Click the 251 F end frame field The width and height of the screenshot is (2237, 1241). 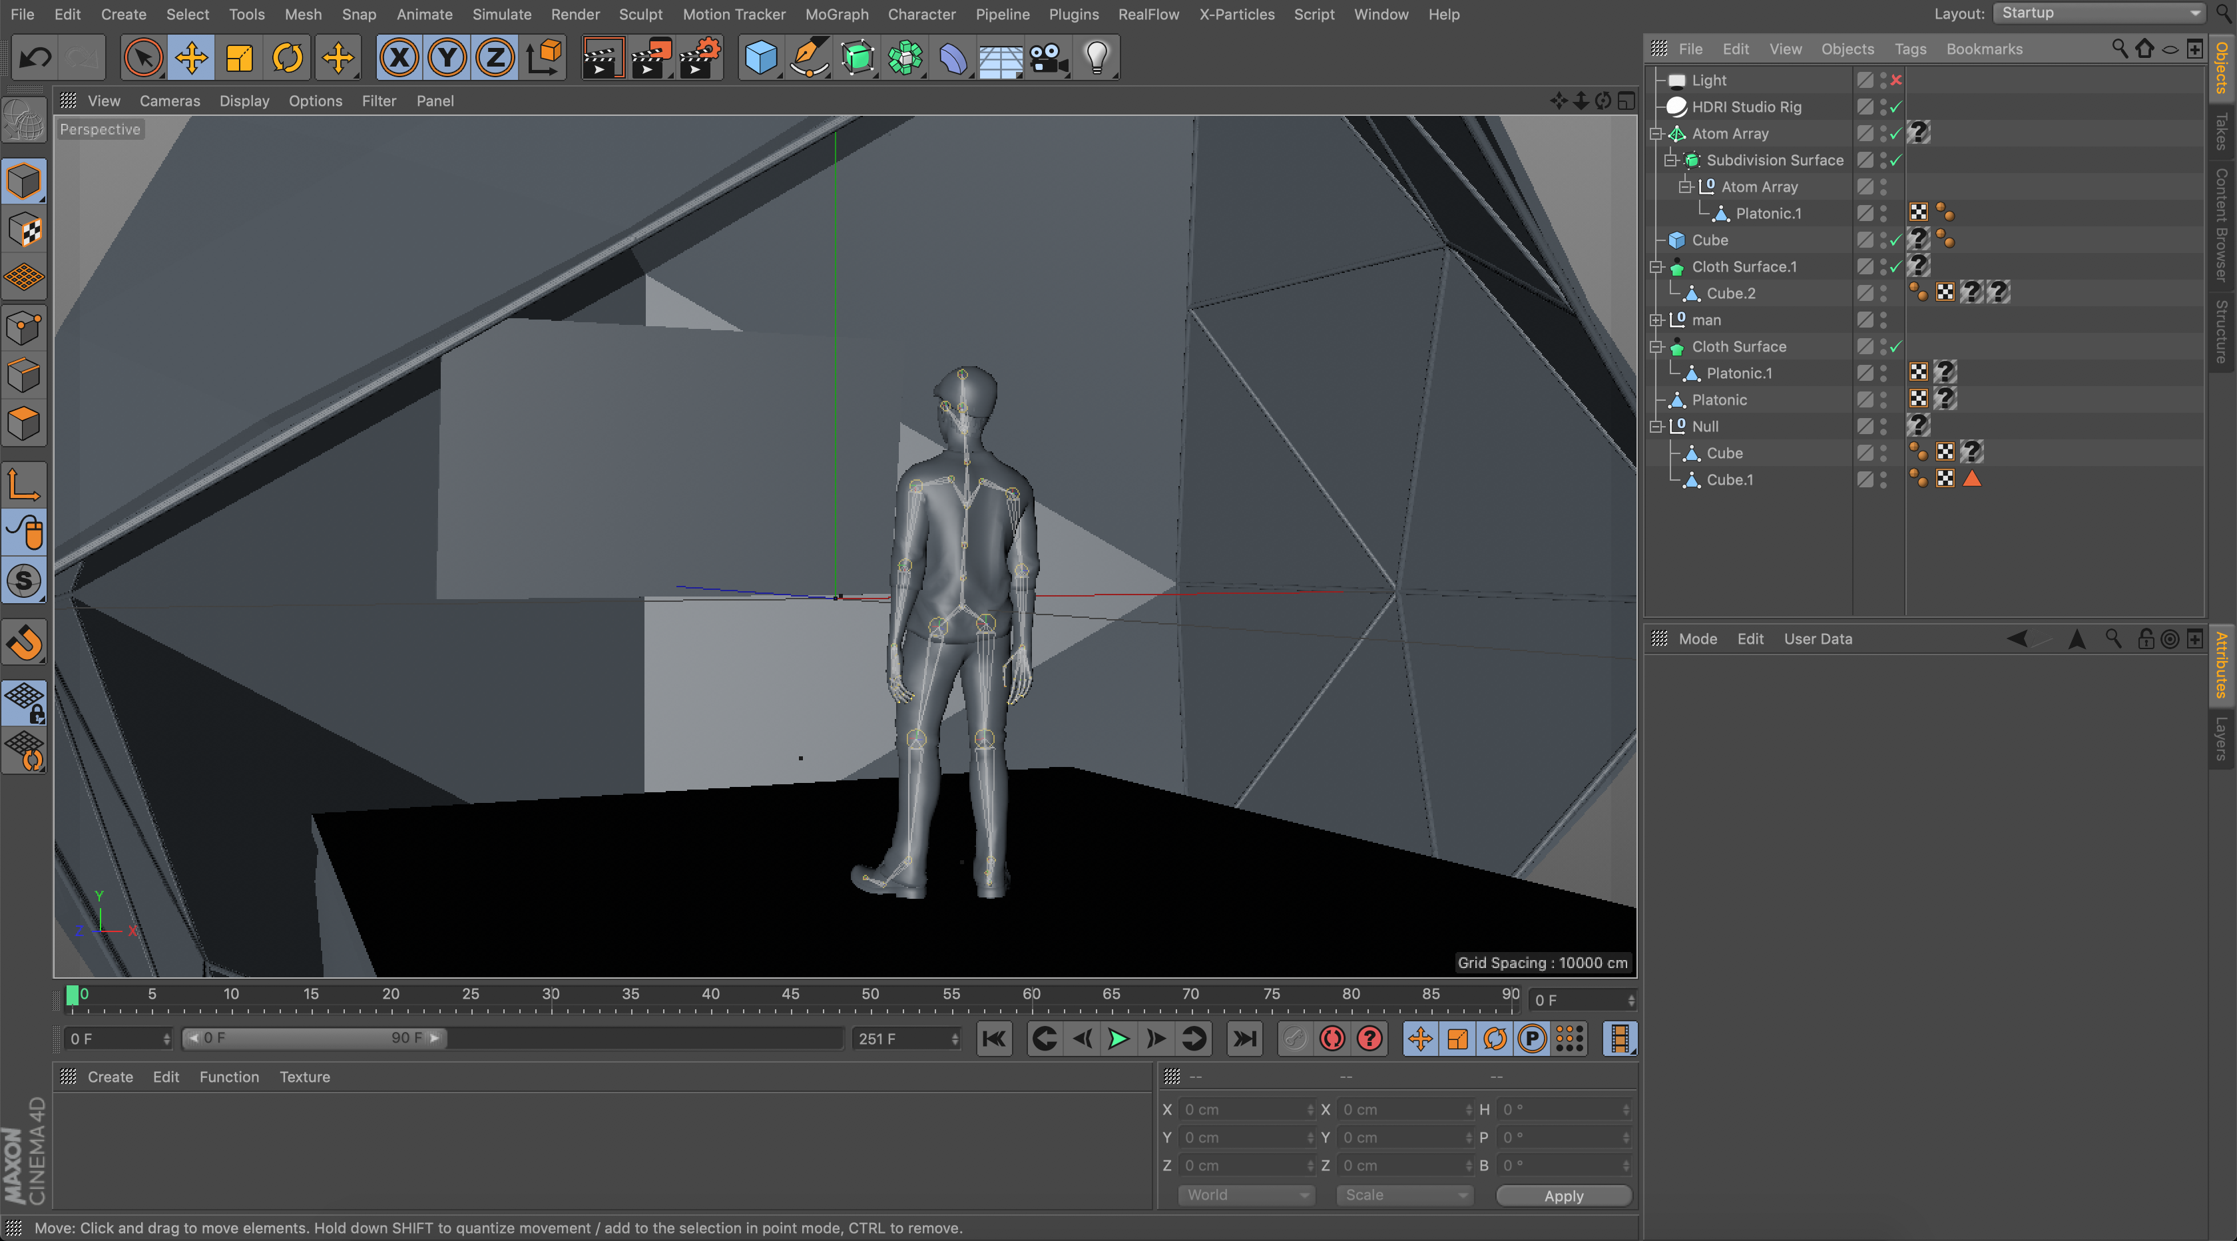tap(905, 1039)
